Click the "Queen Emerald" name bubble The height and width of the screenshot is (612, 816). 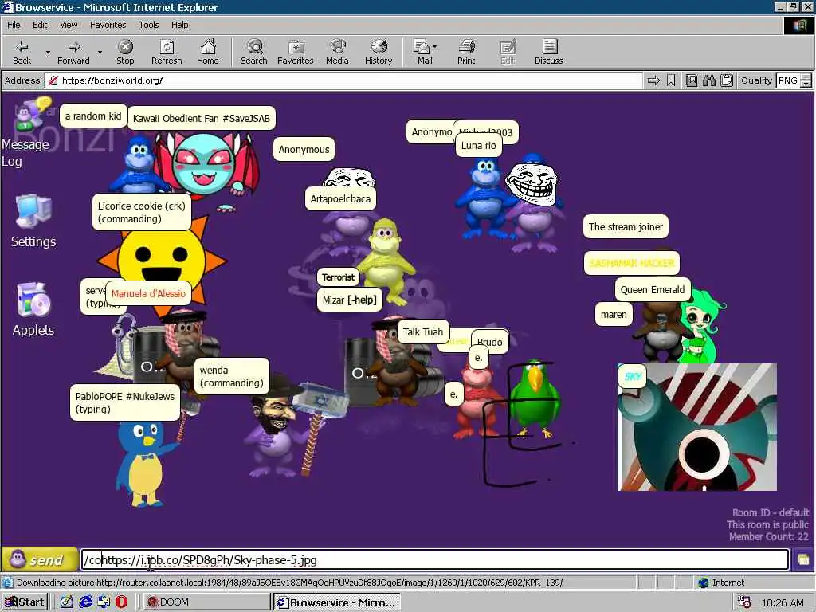coord(653,290)
